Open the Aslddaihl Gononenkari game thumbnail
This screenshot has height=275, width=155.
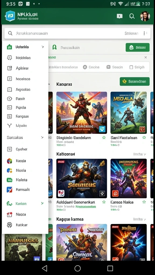click(x=82, y=178)
